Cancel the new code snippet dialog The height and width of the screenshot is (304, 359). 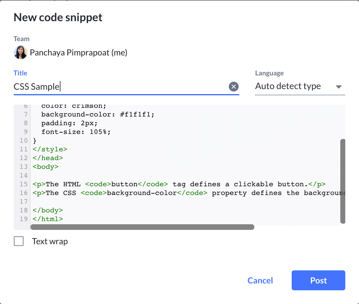(260, 280)
